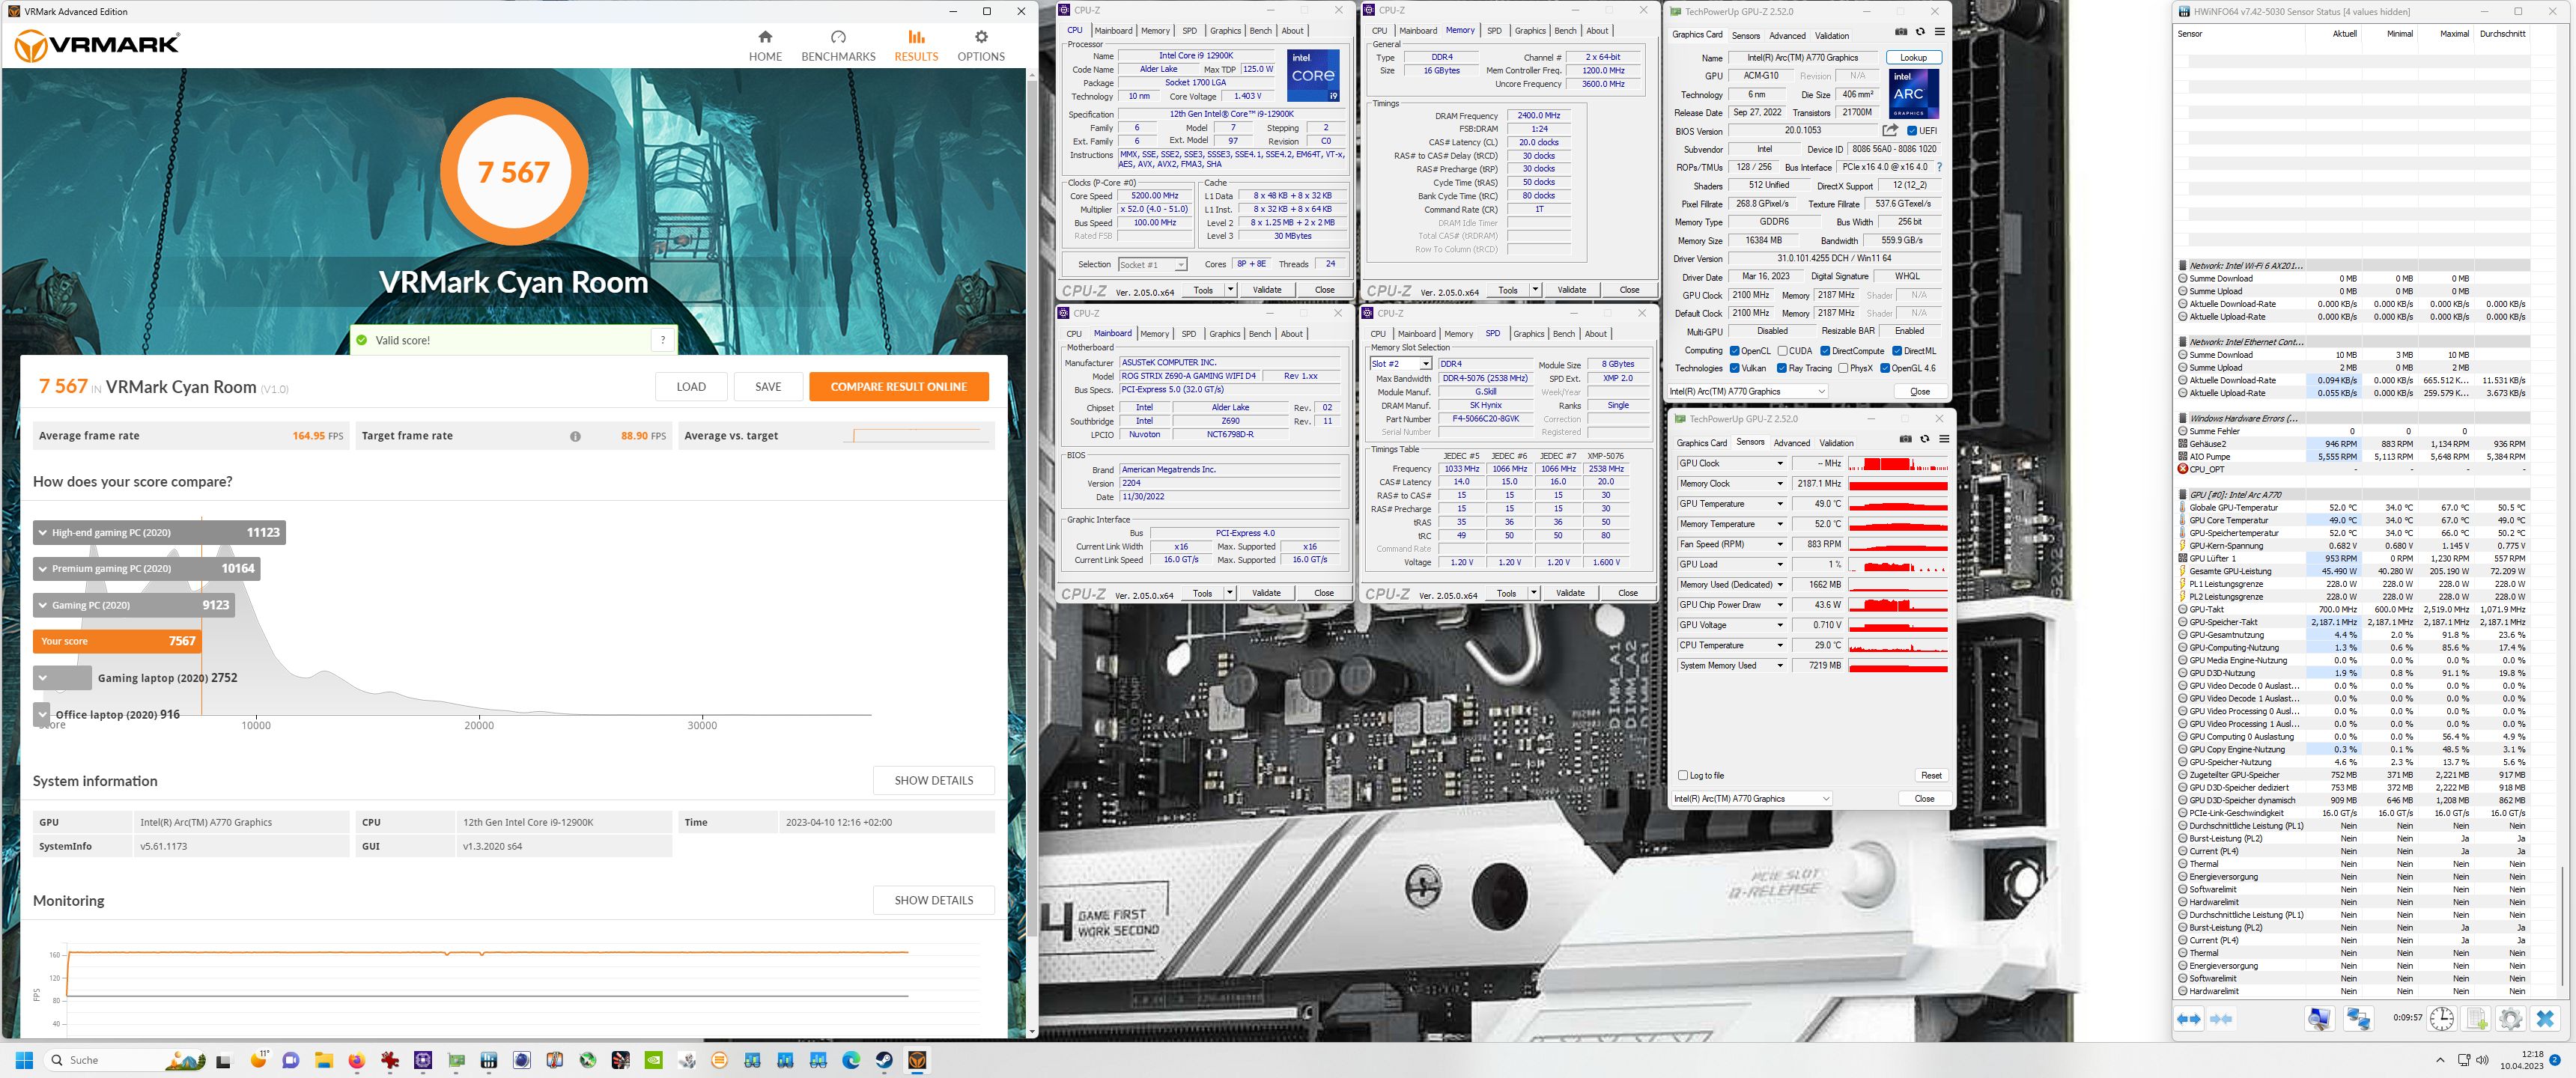Toggle the Ray Tracing checkbox in GPU-Z
This screenshot has height=1078, width=2576.
[1782, 368]
